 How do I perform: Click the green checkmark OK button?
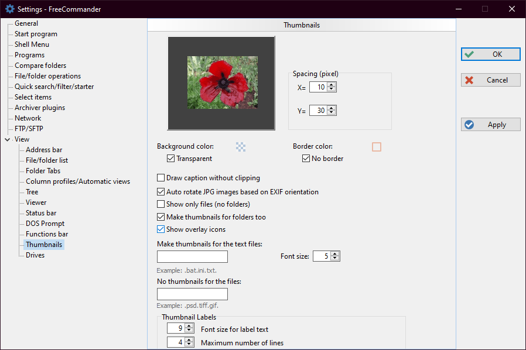pyautogui.click(x=490, y=54)
